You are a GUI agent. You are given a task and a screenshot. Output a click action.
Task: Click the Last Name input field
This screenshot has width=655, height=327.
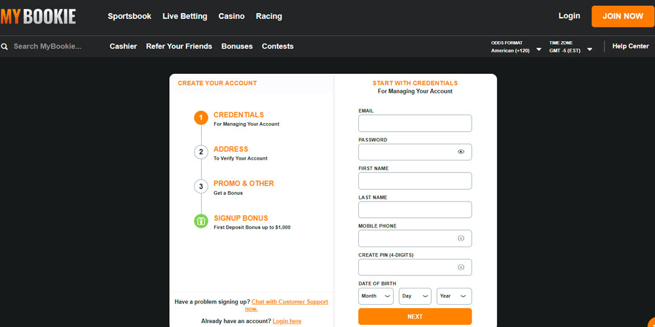click(415, 210)
